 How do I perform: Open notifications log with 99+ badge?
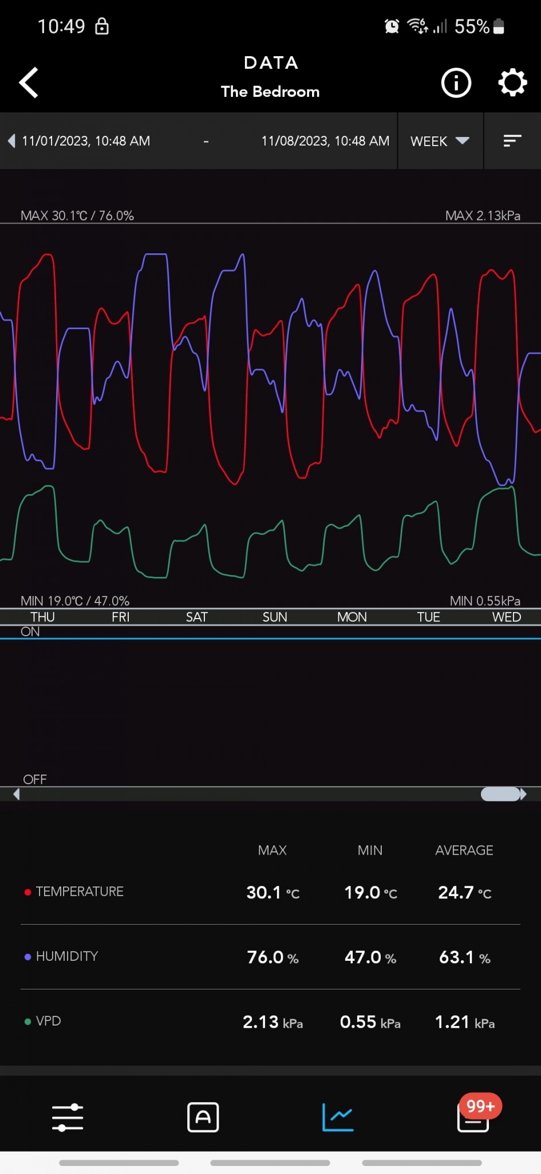pyautogui.click(x=473, y=1117)
